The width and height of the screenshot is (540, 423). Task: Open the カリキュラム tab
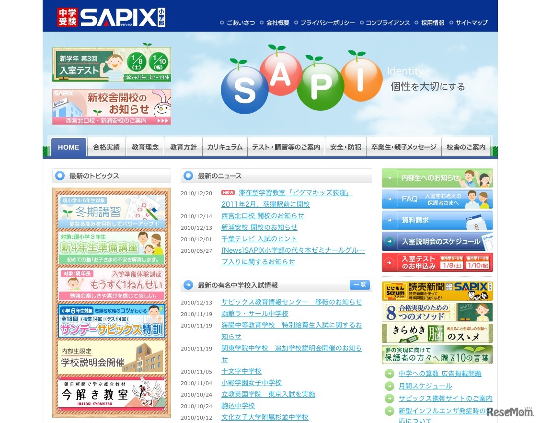click(x=225, y=147)
